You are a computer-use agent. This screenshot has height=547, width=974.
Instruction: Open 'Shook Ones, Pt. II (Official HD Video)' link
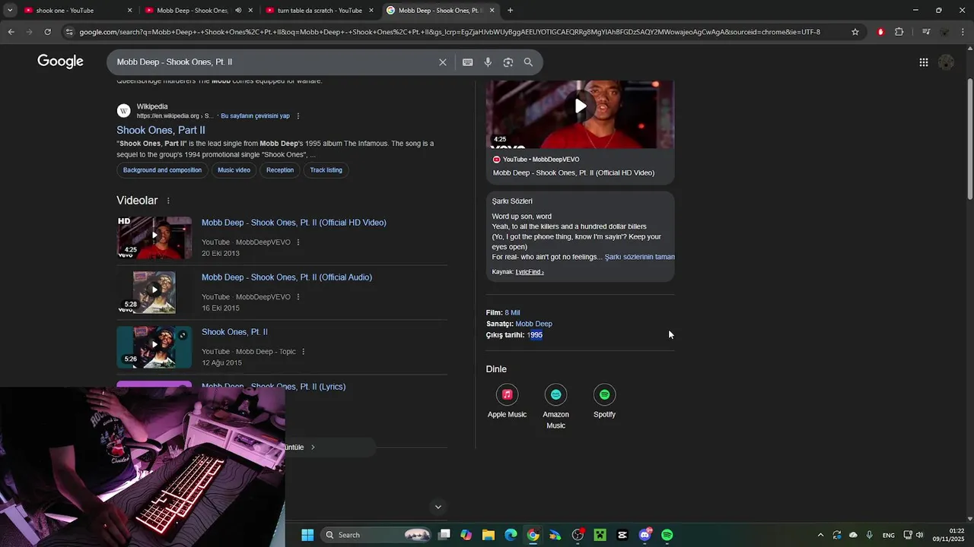tap(294, 223)
